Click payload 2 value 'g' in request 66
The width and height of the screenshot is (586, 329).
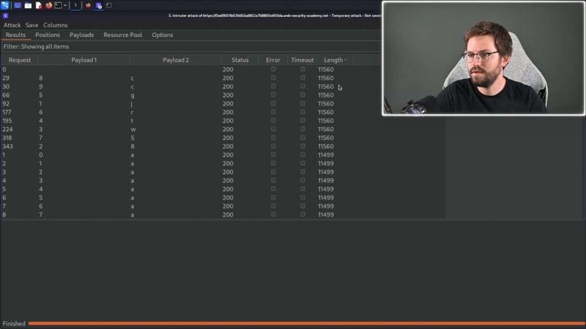(132, 95)
